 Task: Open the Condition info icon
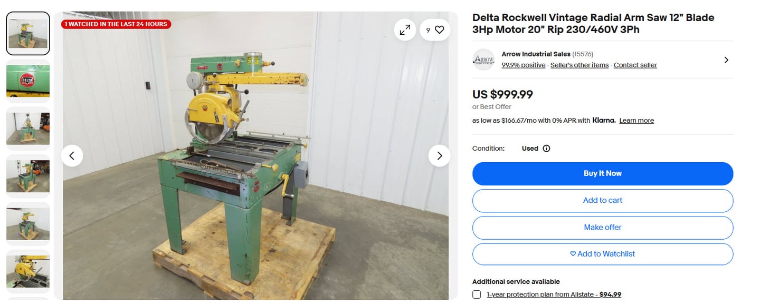546,149
